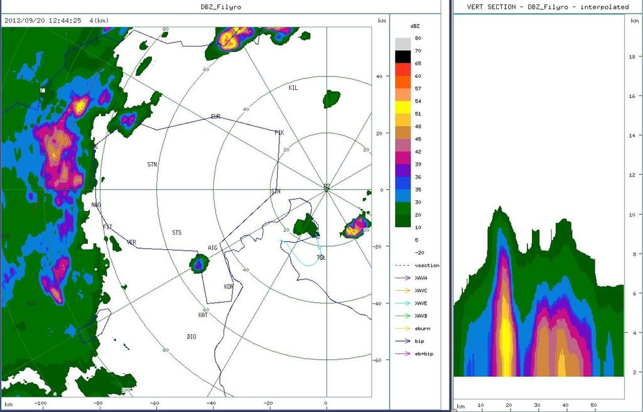Image resolution: width=643 pixels, height=412 pixels.
Task: Click the 4(km) altitude label
Action: [x=99, y=20]
